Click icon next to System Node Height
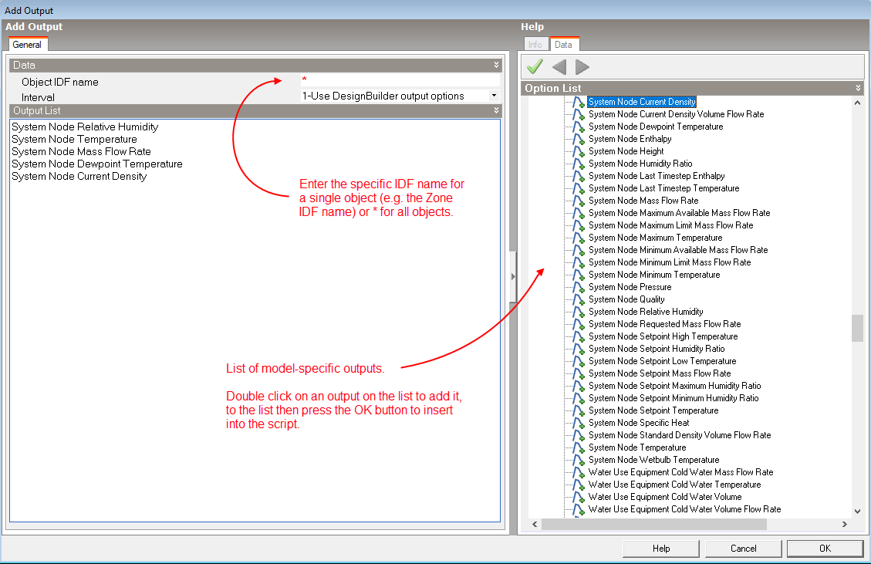Viewport: 871px width, 564px height. pos(578,151)
